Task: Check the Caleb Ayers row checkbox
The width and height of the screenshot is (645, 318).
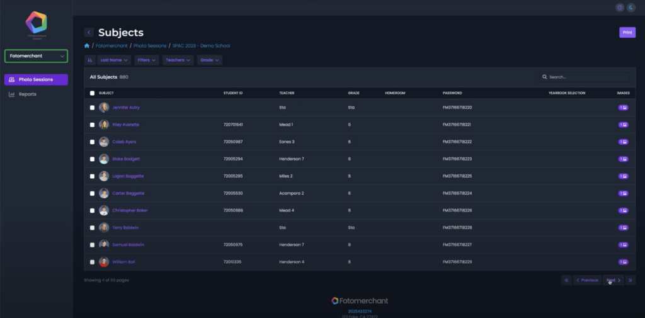Action: pyautogui.click(x=92, y=142)
